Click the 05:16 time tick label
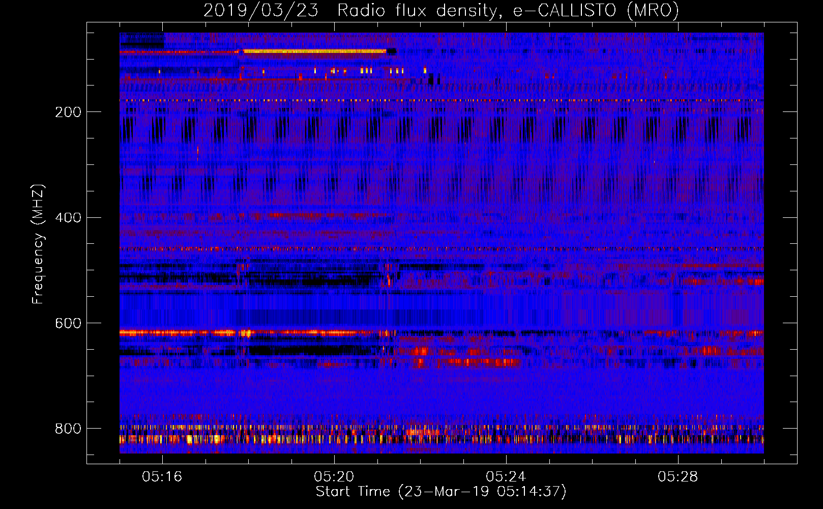The width and height of the screenshot is (823, 509). (162, 477)
